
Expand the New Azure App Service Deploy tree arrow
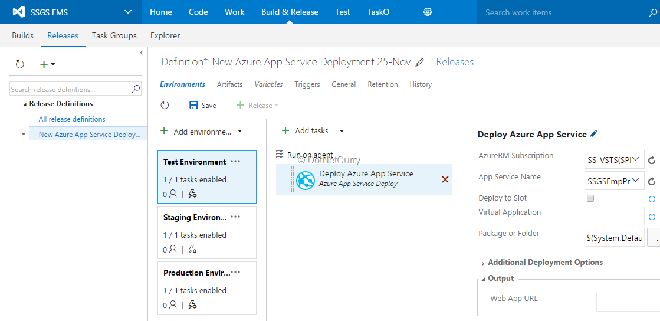(x=23, y=134)
